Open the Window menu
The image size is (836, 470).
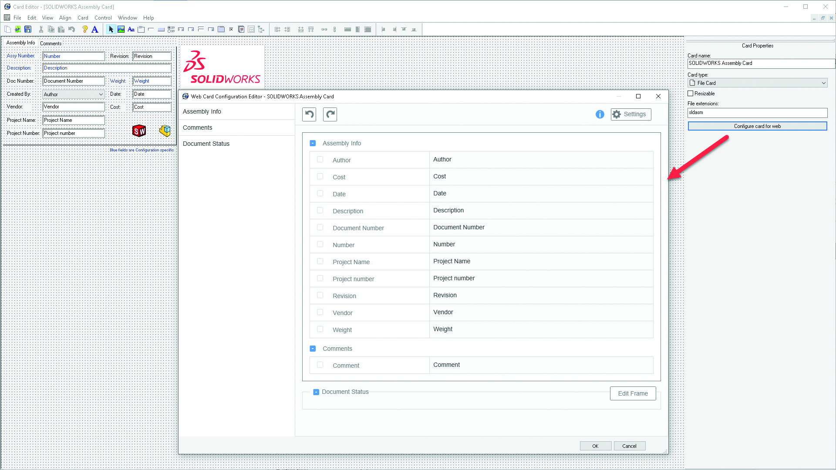128,18
